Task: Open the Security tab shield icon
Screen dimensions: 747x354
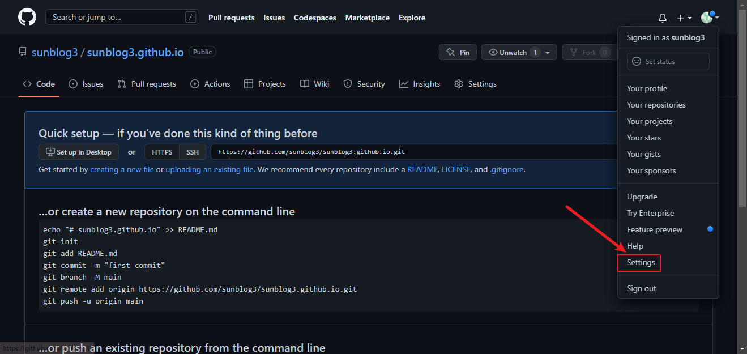Action: tap(348, 84)
